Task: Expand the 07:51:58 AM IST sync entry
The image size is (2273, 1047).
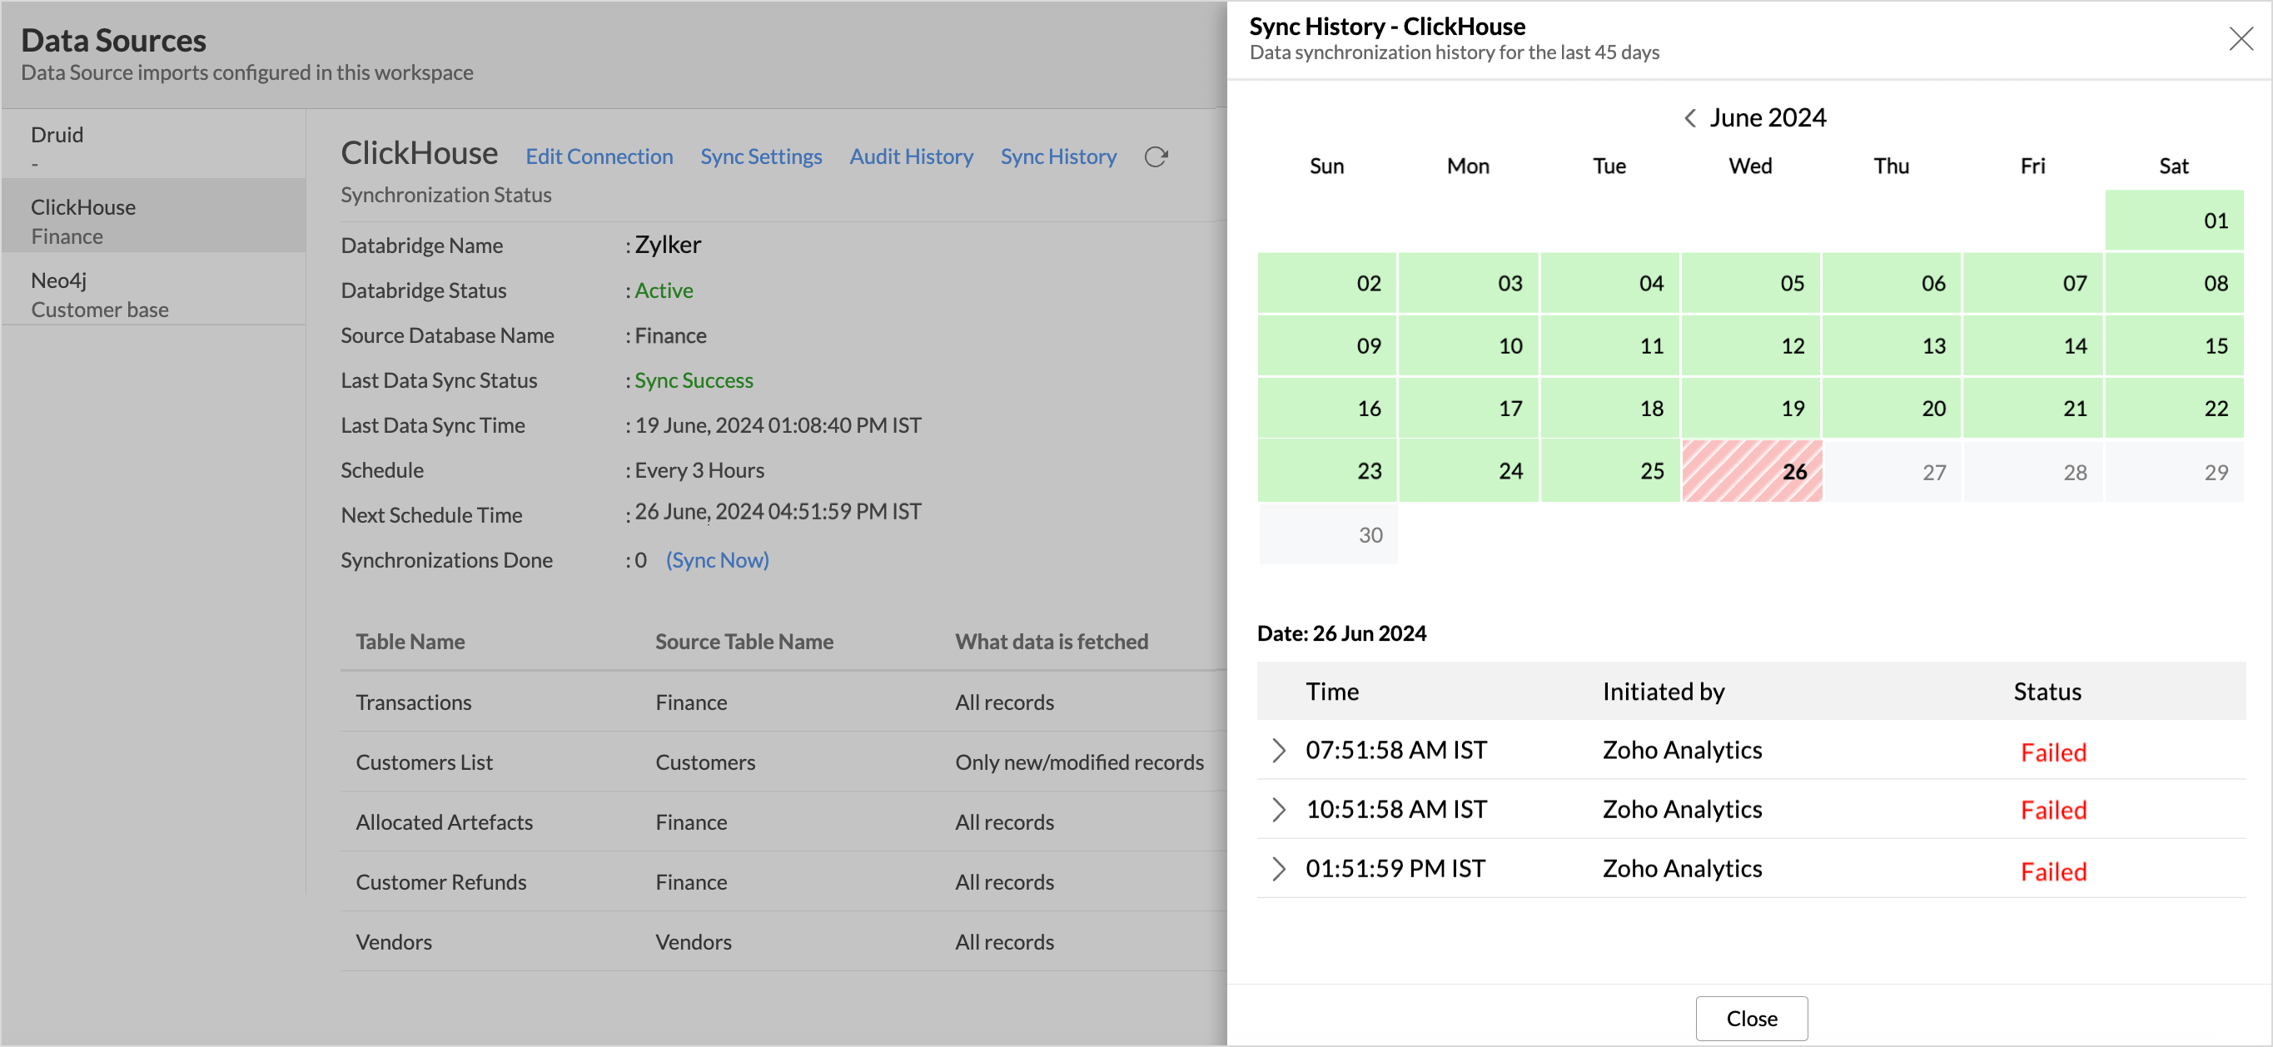Action: (x=1278, y=750)
